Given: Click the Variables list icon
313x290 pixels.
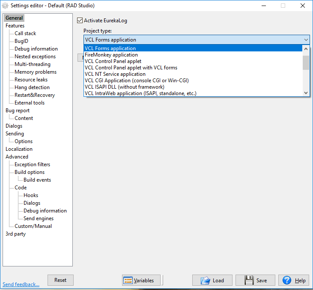Looking at the screenshot, I should tap(128, 280).
